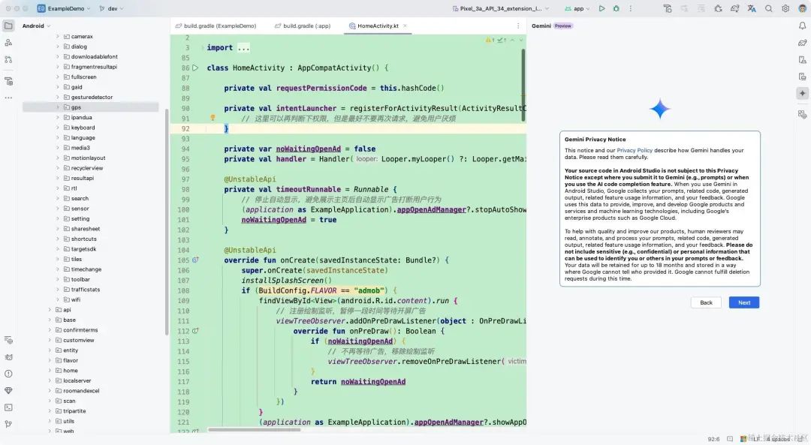Open the Resource Manager tool window
The height and width of the screenshot is (445, 811).
pyautogui.click(x=8, y=42)
